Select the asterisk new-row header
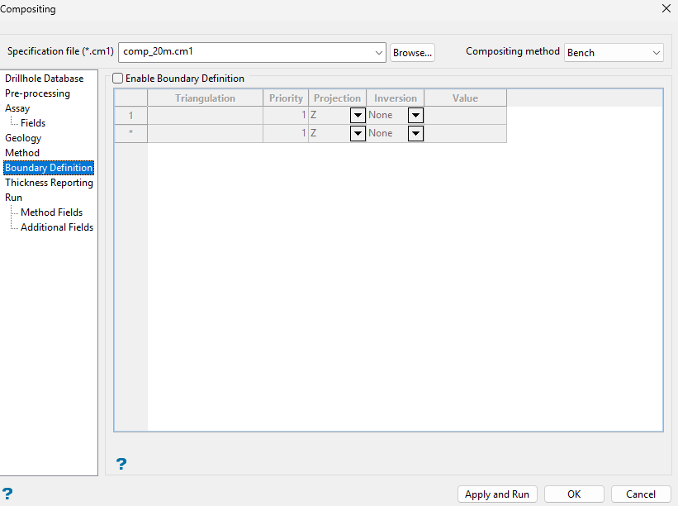Screen dimensions: 678x506 (130, 133)
